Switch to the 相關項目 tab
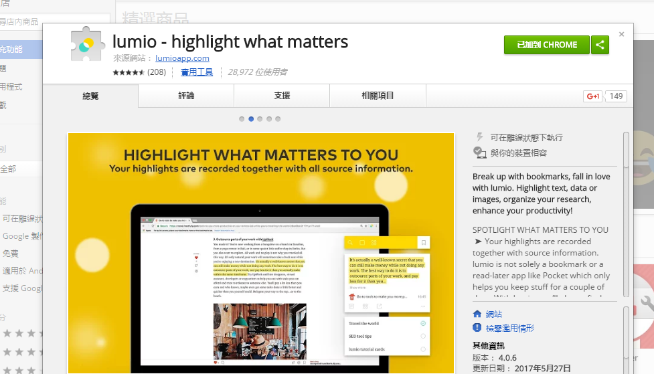This screenshot has width=654, height=374. click(x=378, y=96)
